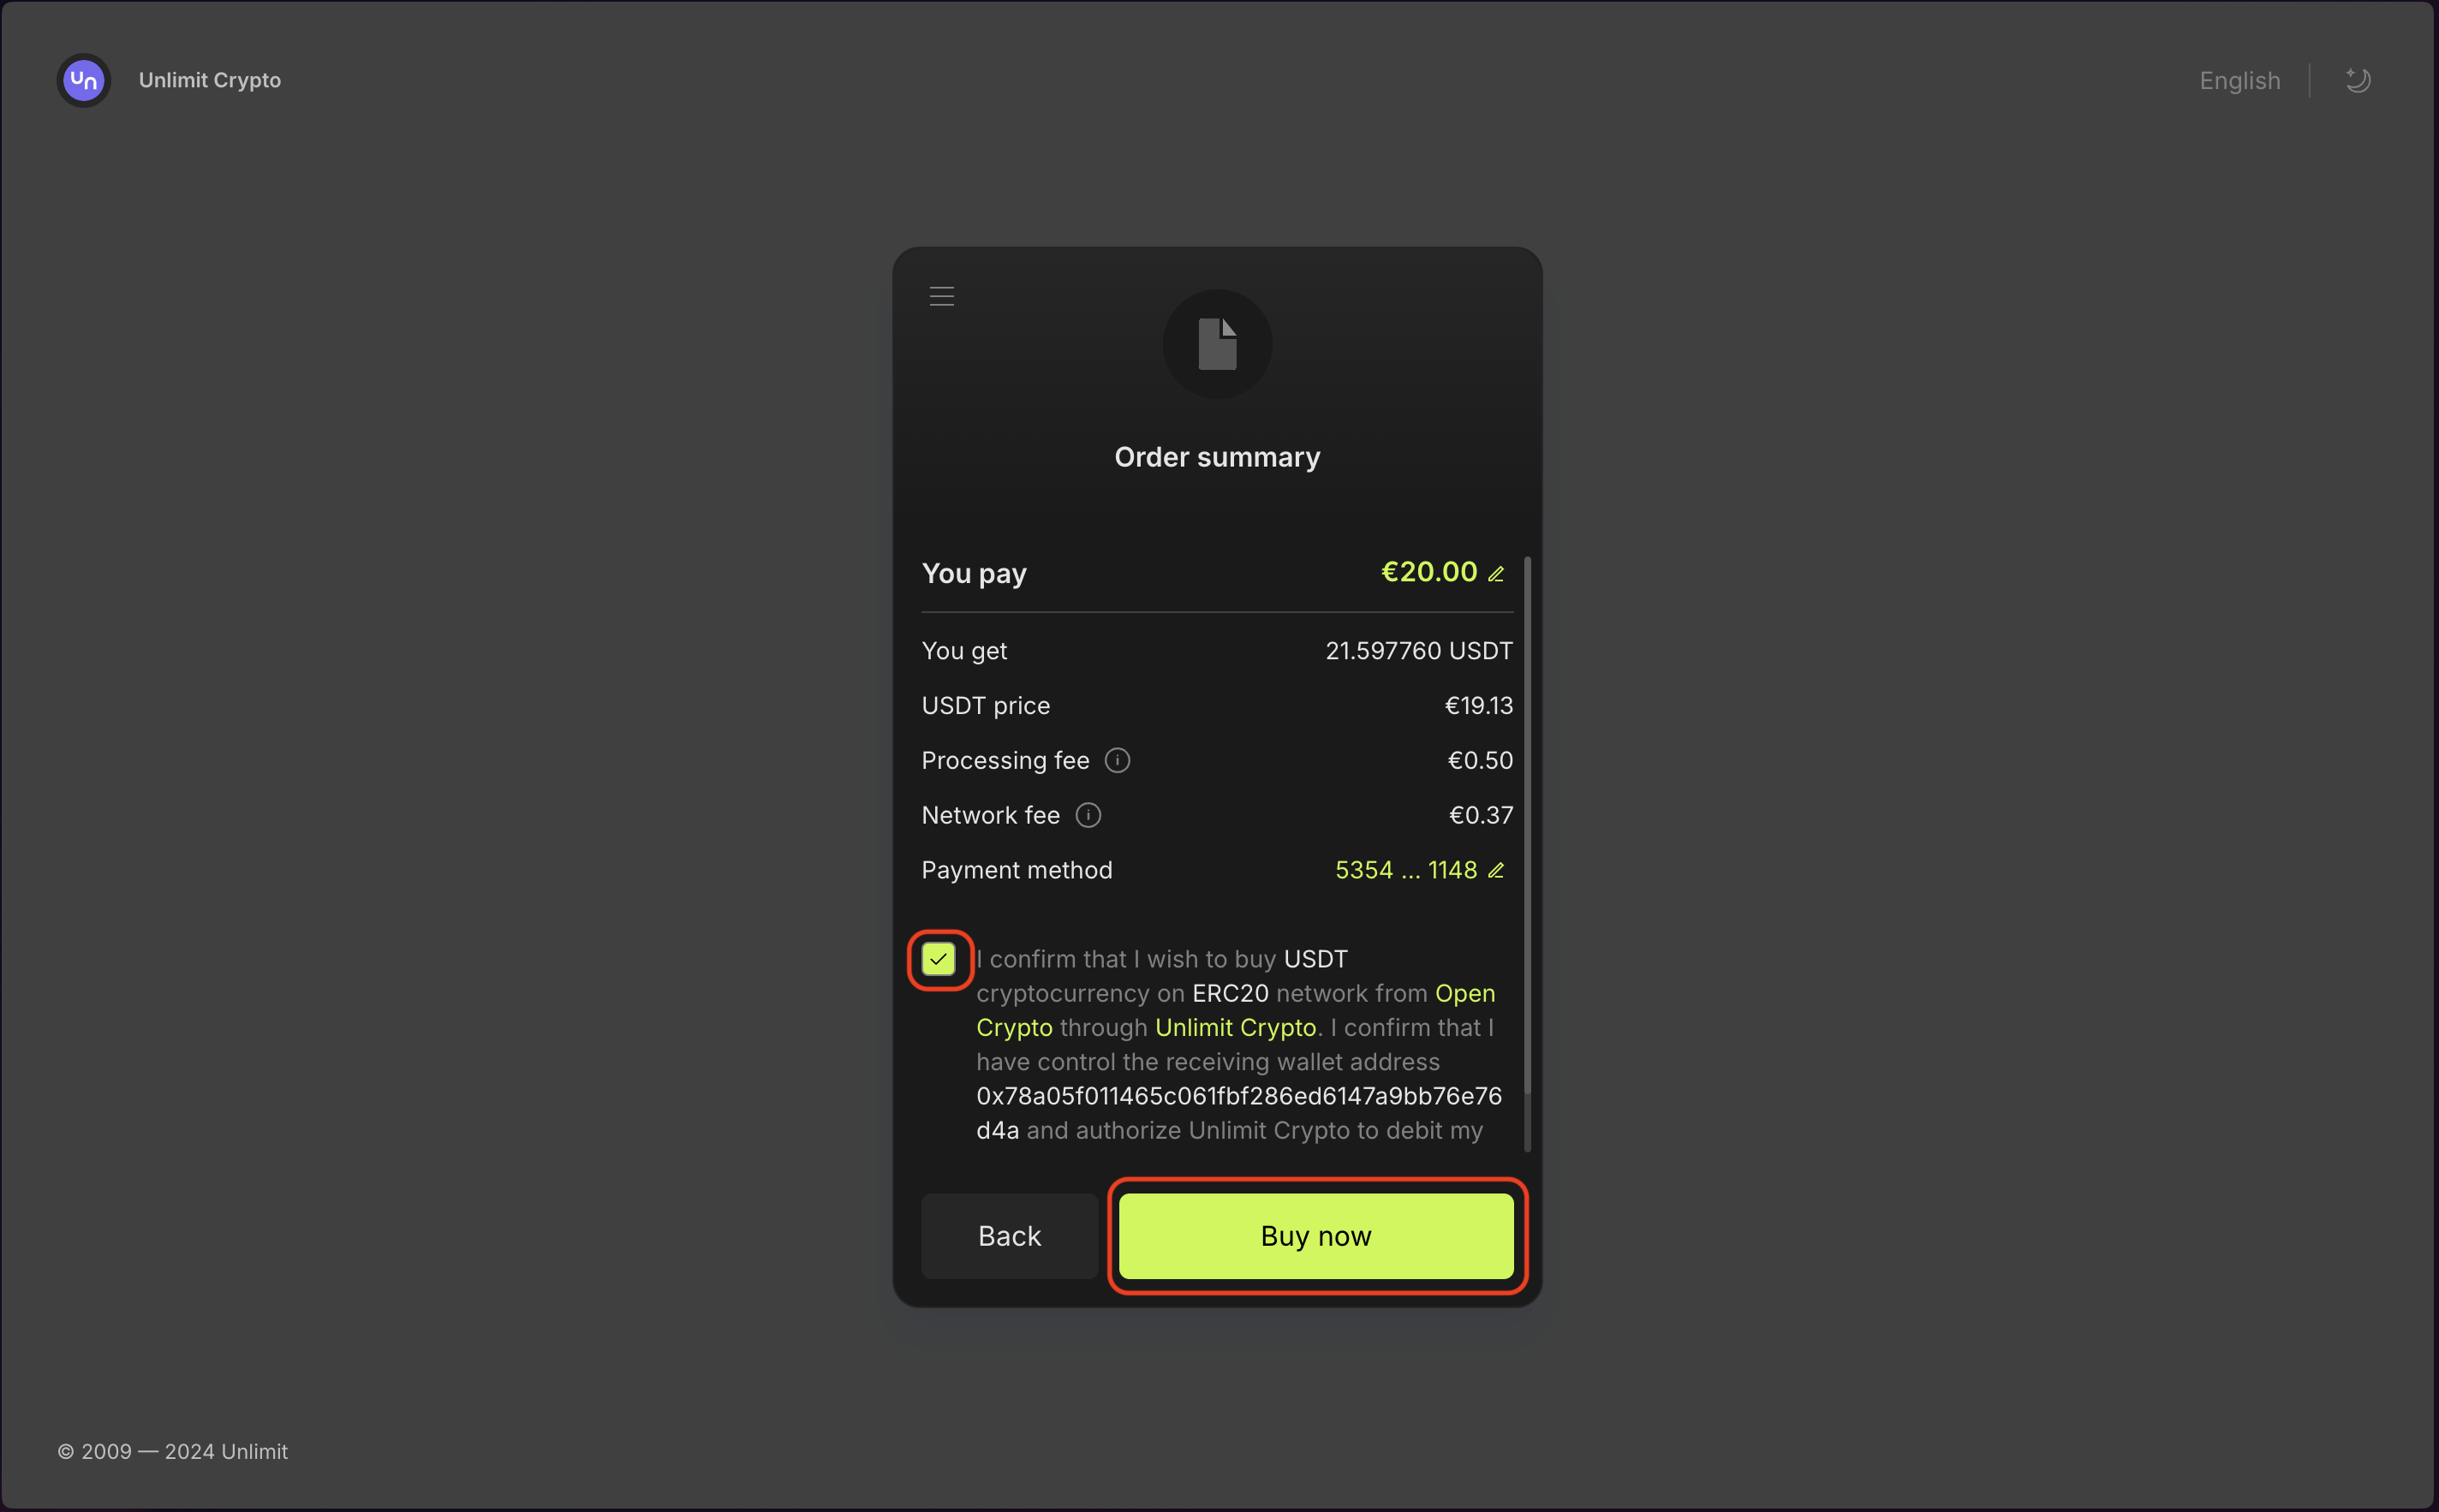Click the pencil icon next to €20.00
Image resolution: width=2439 pixels, height=1512 pixels.
1496,574
